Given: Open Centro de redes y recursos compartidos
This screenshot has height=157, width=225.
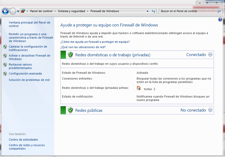Looking at the screenshot, I should click(x=27, y=147).
